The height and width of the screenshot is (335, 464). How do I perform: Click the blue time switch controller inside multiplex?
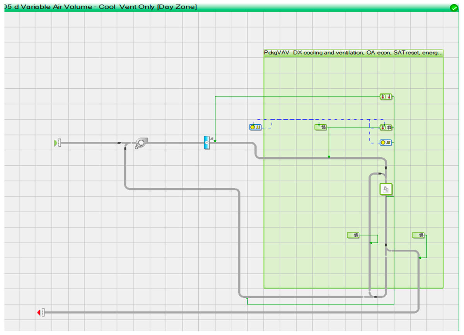[x=386, y=143]
